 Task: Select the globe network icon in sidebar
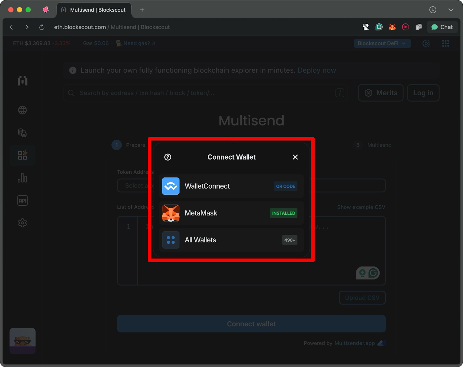coord(22,110)
